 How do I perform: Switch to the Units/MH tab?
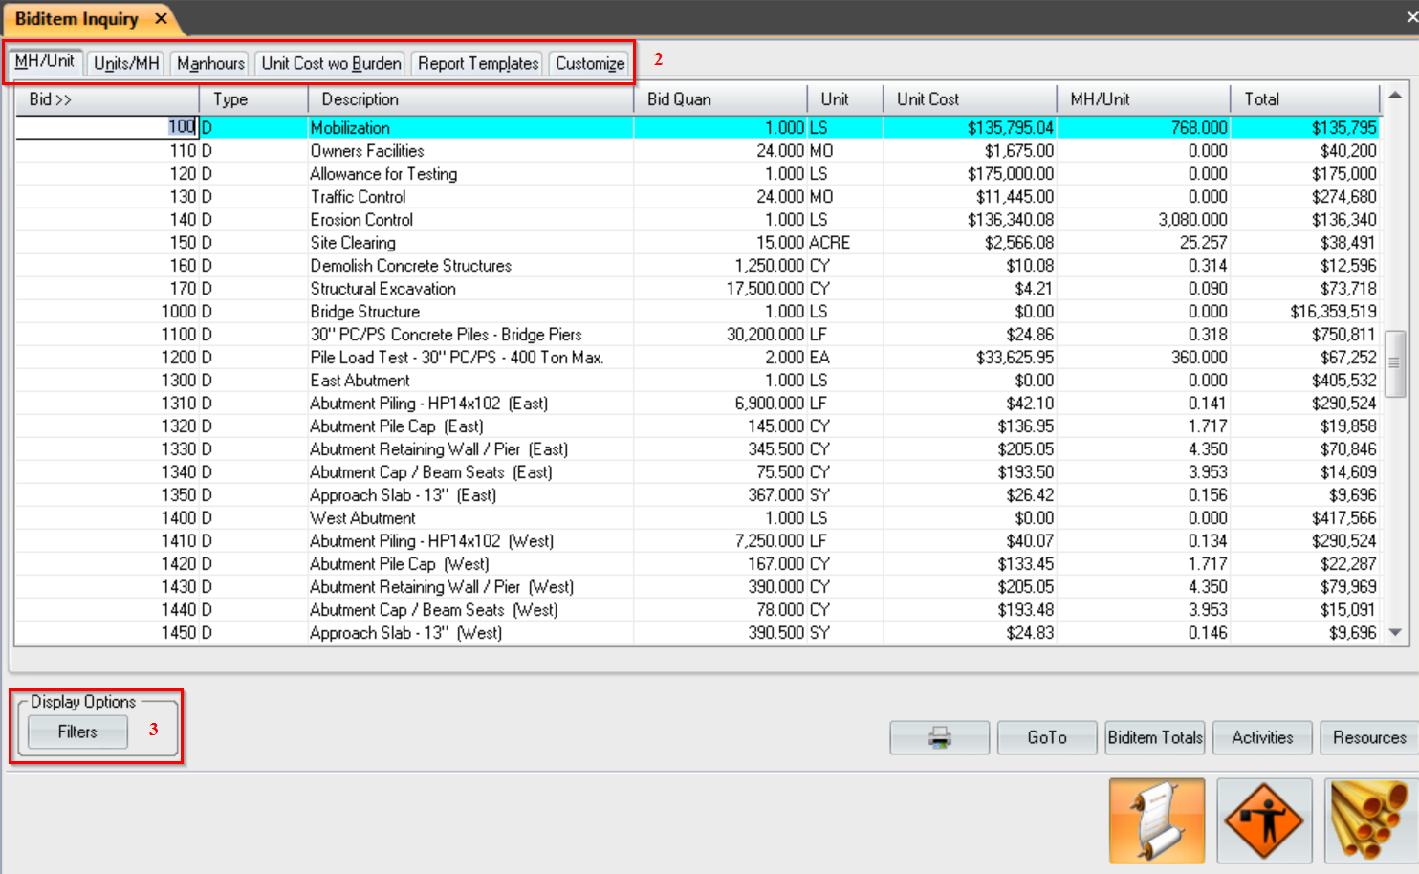point(126,63)
